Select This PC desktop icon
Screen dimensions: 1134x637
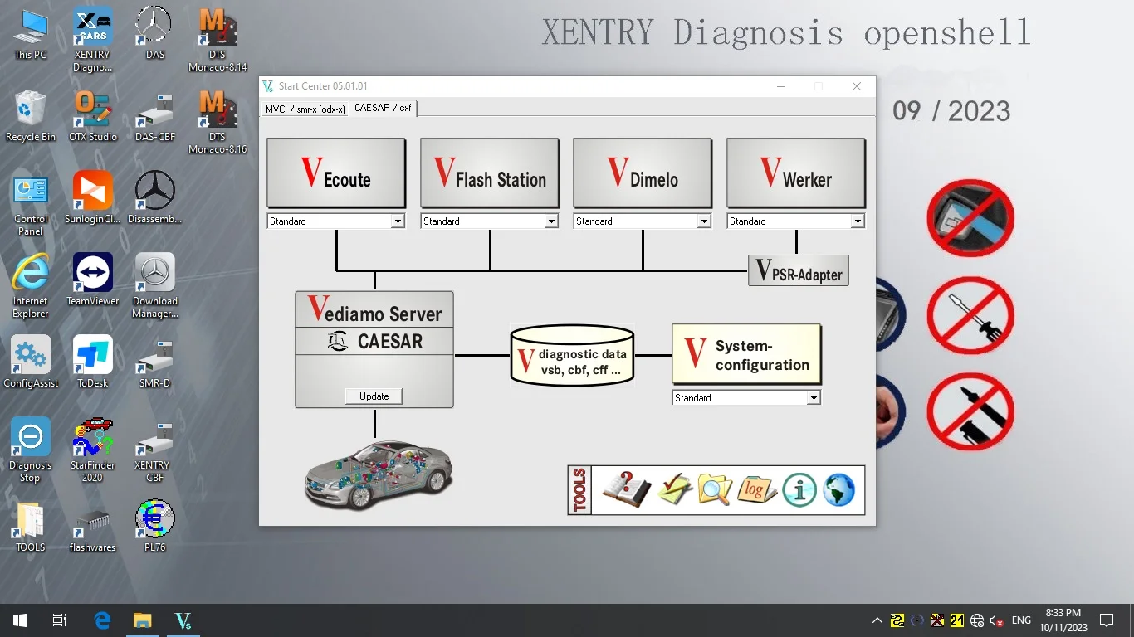click(x=31, y=33)
